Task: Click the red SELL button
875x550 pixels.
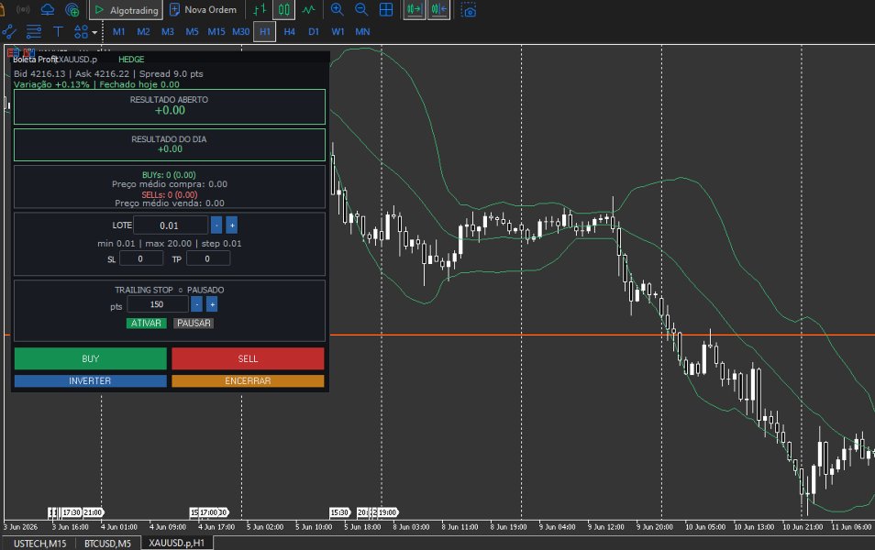Action: [x=248, y=358]
